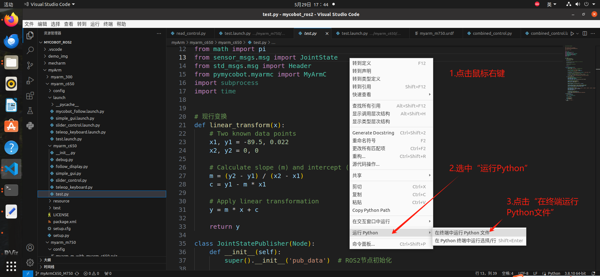Click the notifications bell in status bar
This screenshot has height=277, width=600.
coord(593,274)
